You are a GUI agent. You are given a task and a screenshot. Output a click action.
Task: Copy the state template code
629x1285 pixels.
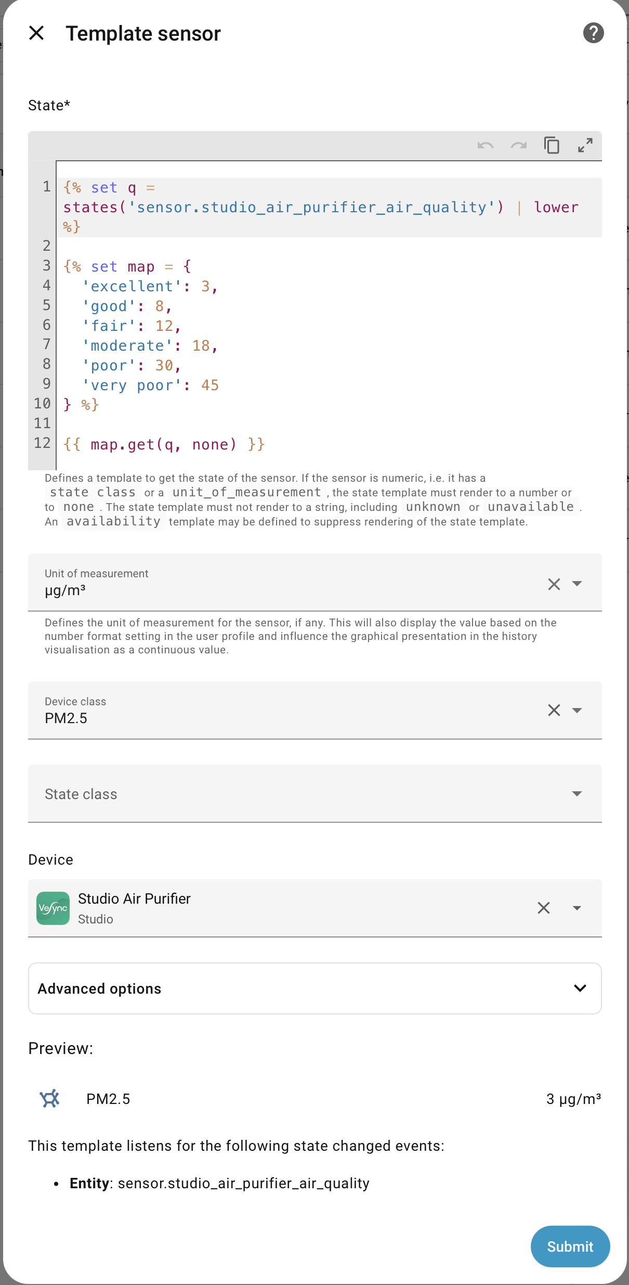[x=552, y=146]
